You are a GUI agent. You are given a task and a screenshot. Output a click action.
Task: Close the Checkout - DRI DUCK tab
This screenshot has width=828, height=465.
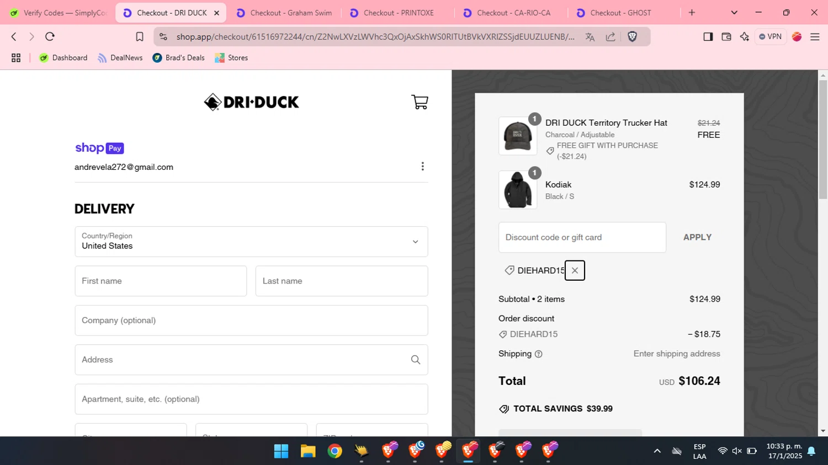(216, 13)
